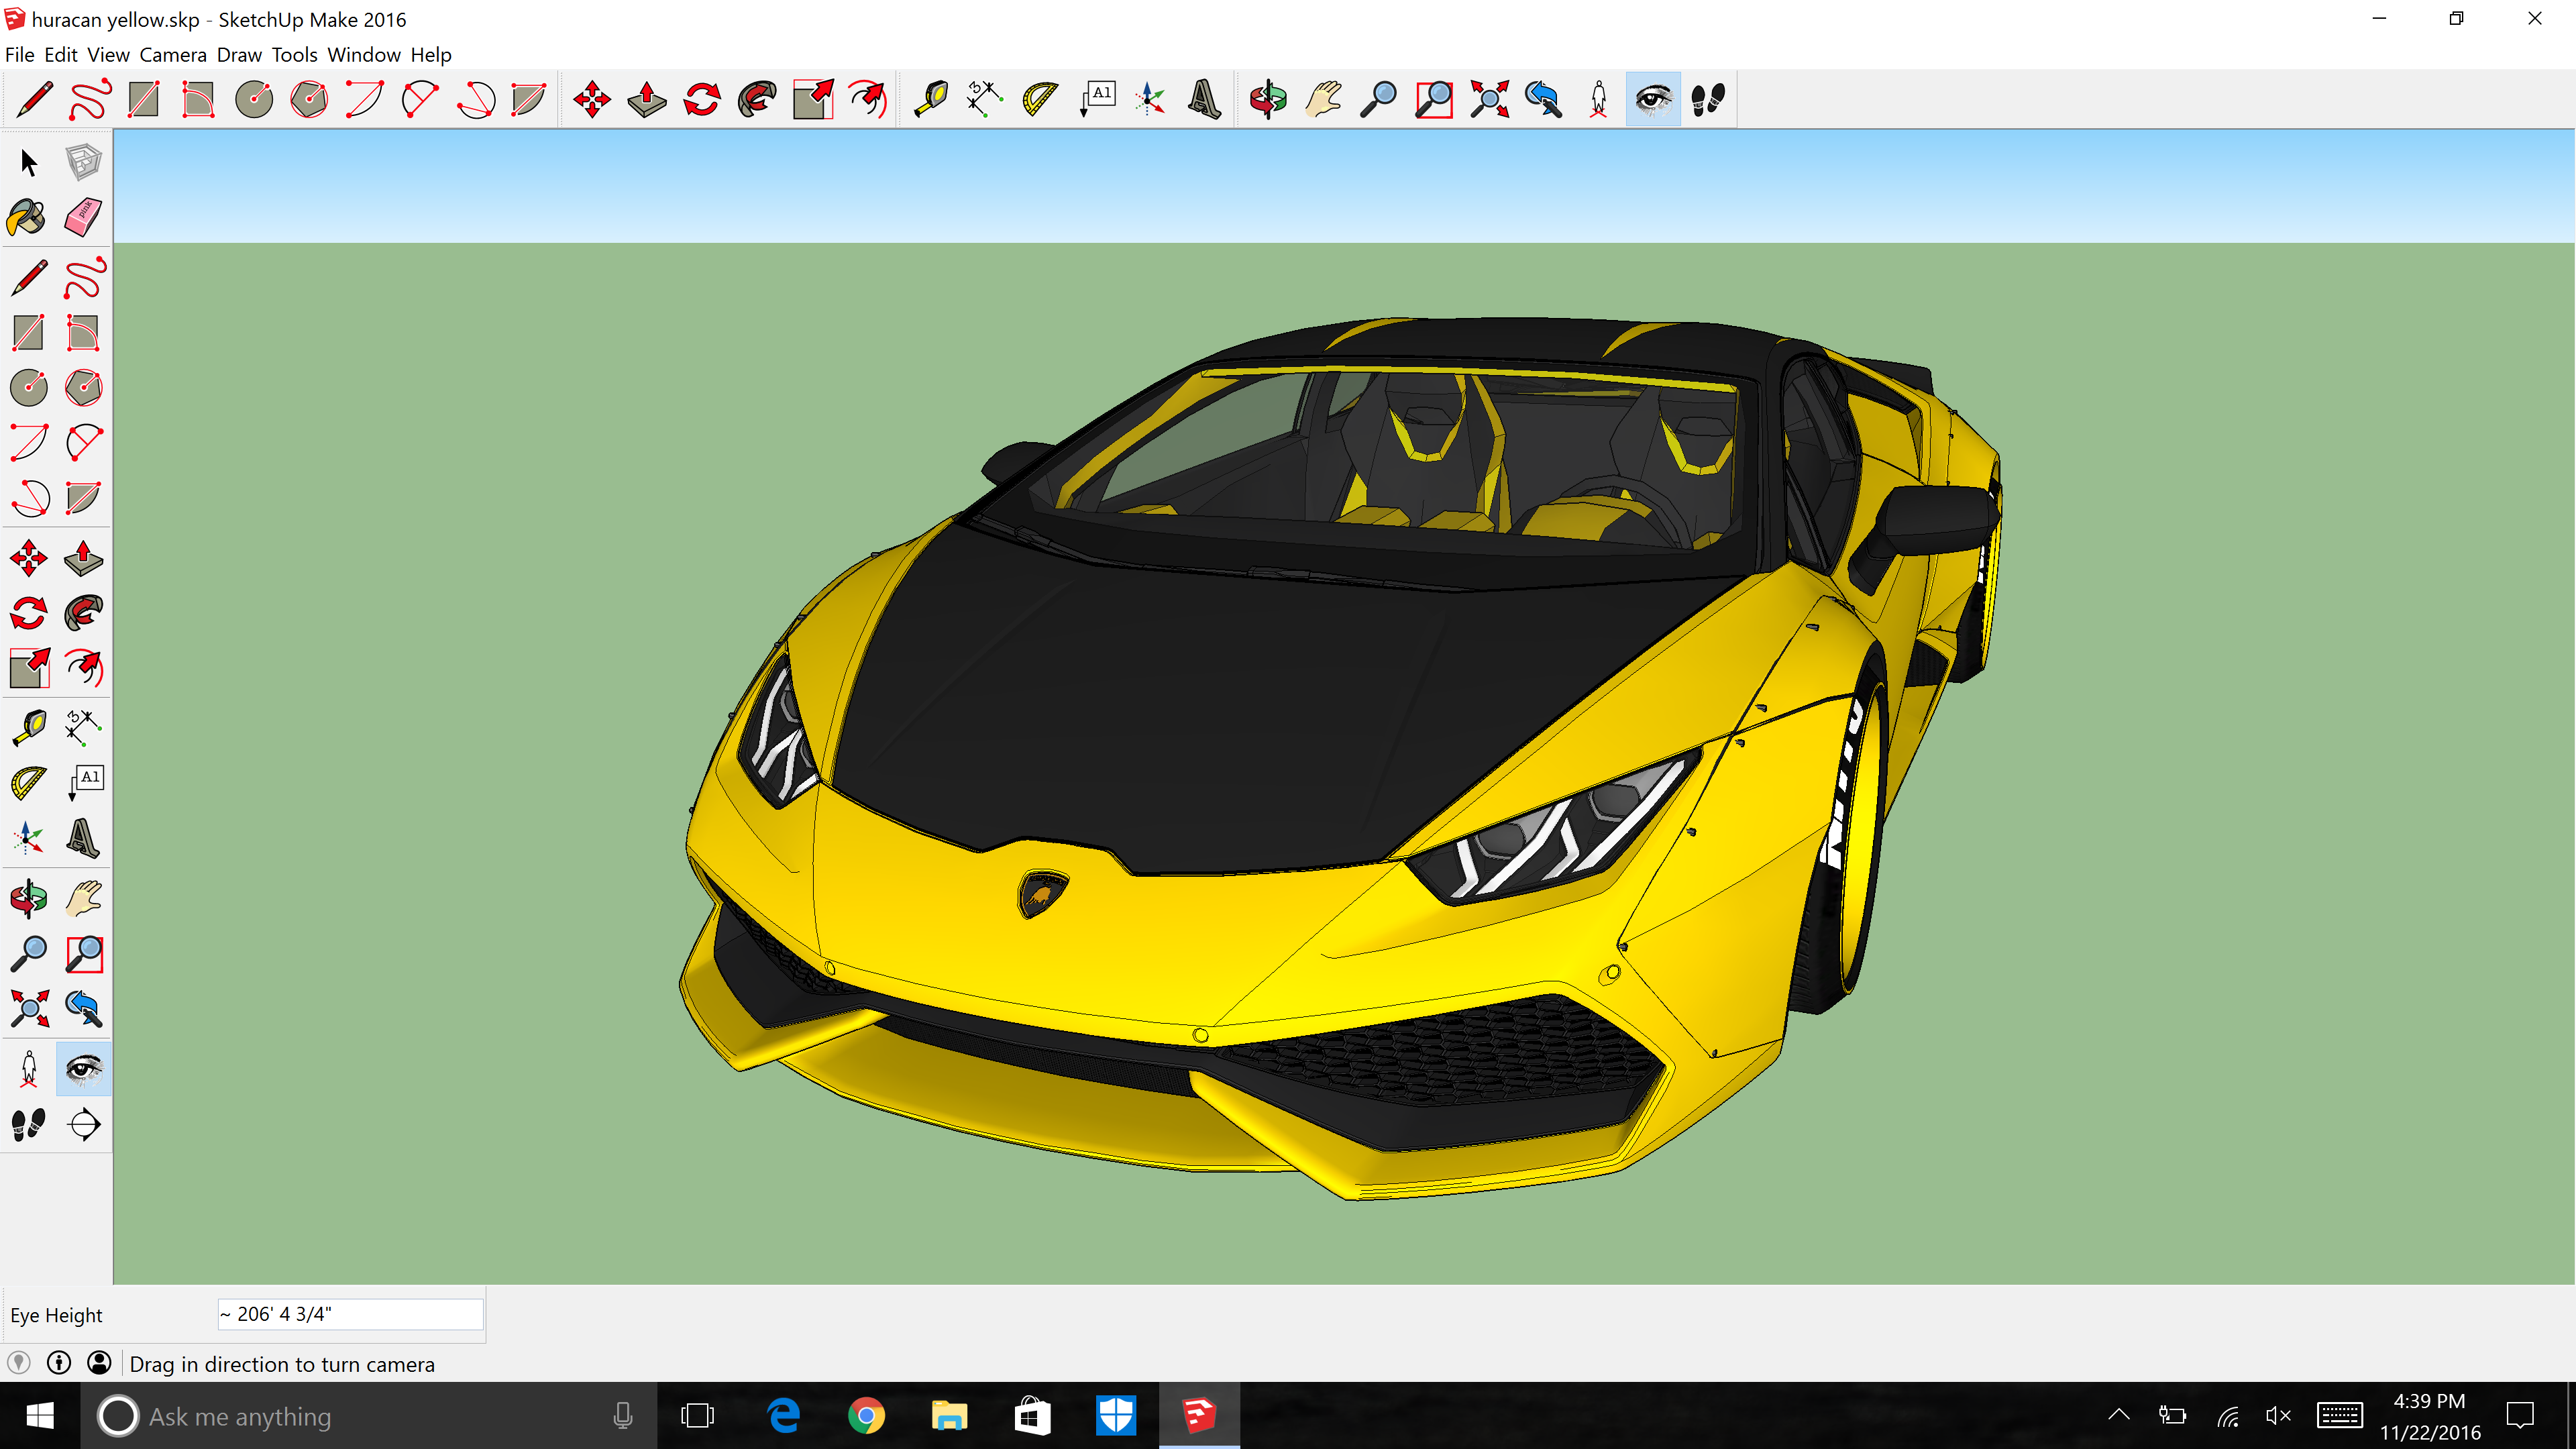Screen dimensions: 2576x1449
Task: Pick Rotated Rectangle in the top toolbar
Action: click(x=199, y=99)
